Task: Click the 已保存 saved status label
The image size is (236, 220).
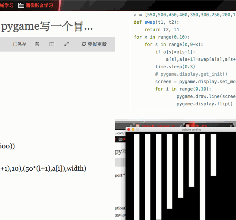Action: click(x=20, y=44)
